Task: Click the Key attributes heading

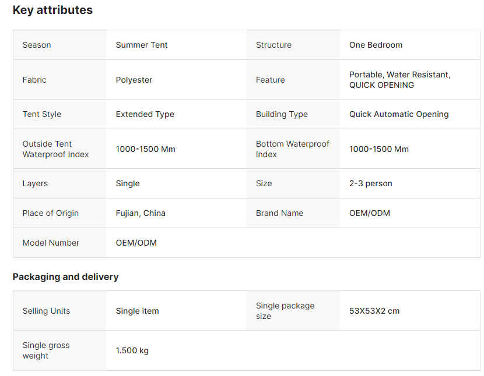Action: (52, 10)
